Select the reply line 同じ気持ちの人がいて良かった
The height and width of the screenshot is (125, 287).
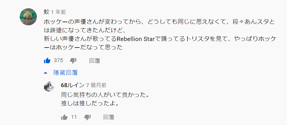tap(105, 95)
